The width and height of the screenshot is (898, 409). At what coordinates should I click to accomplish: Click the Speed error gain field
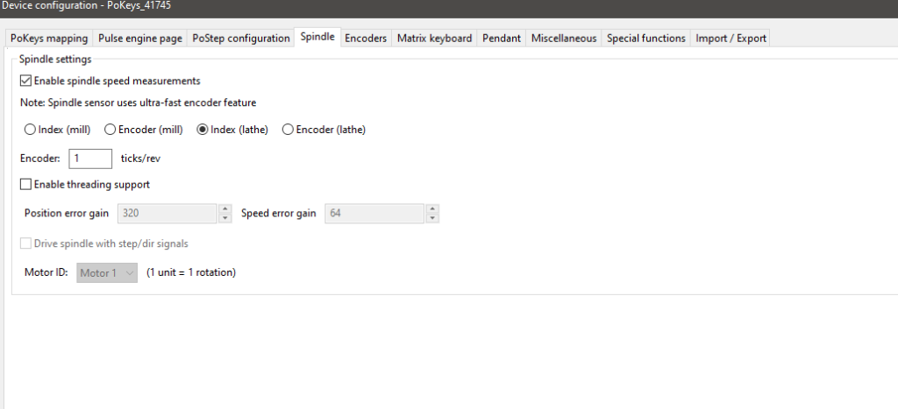(x=374, y=214)
